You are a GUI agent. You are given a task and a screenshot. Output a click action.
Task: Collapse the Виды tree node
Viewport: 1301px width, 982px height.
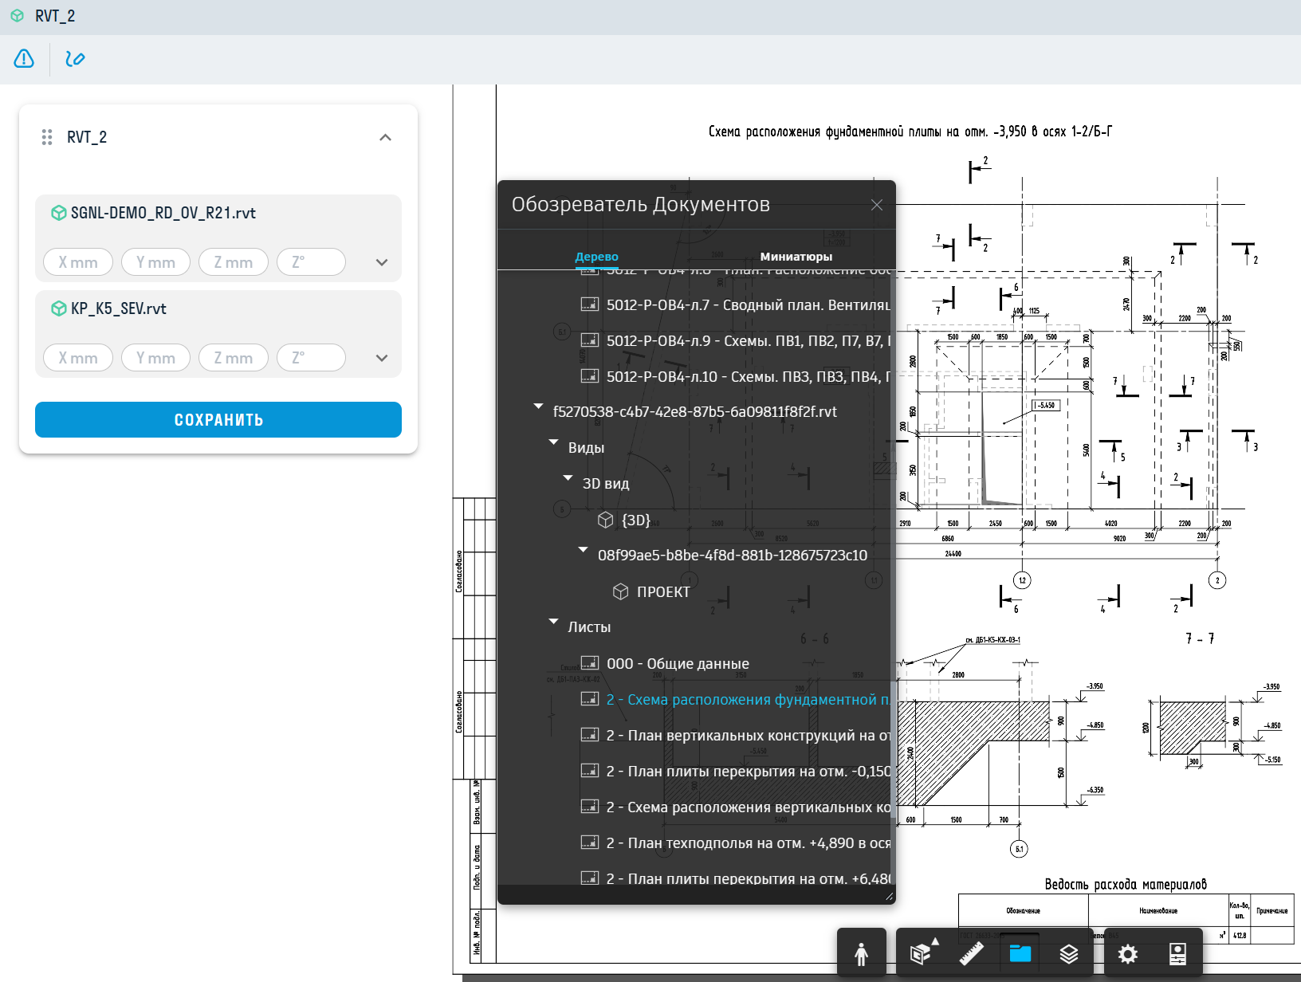coord(553,442)
